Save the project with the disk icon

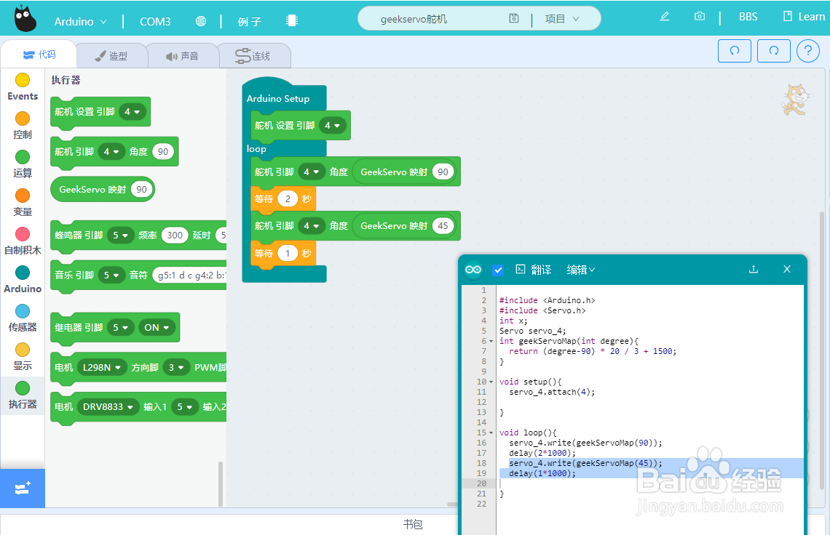[x=513, y=18]
